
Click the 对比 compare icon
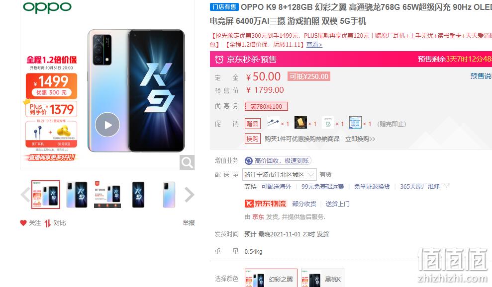pyautogui.click(x=48, y=223)
